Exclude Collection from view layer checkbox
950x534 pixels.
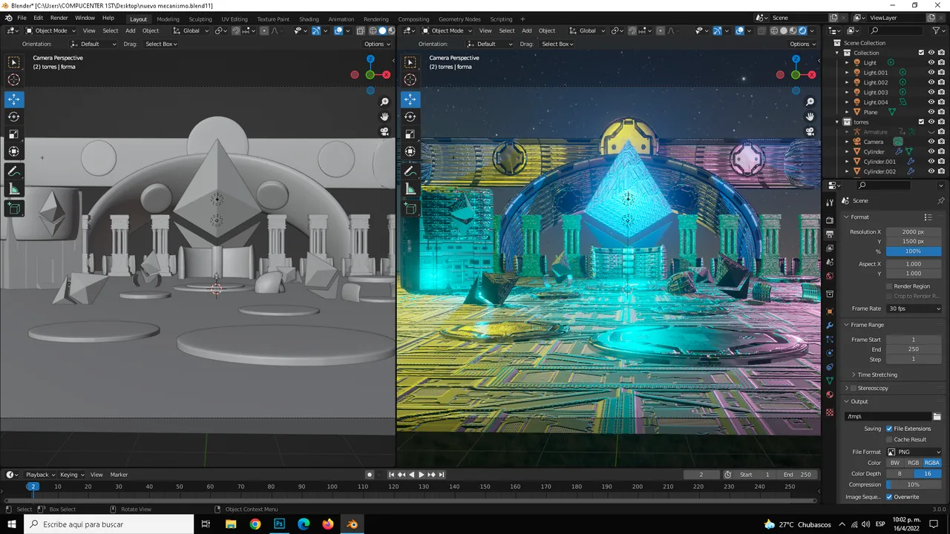pos(921,53)
